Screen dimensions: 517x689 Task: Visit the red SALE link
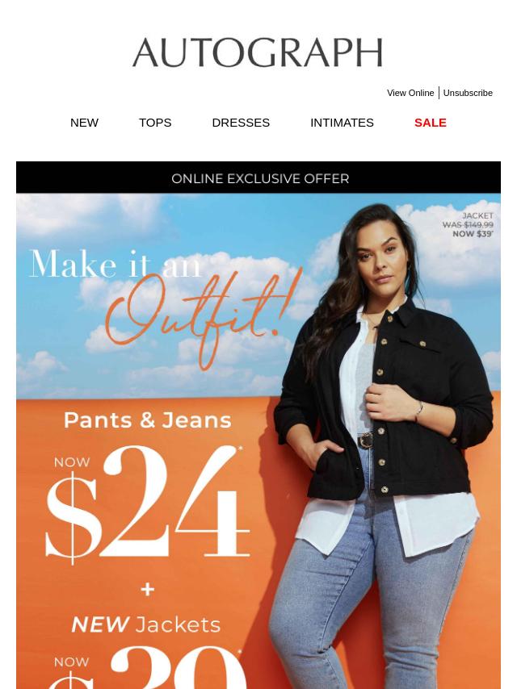click(431, 123)
